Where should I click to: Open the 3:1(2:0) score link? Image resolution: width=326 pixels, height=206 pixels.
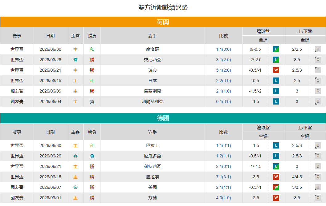(223, 60)
